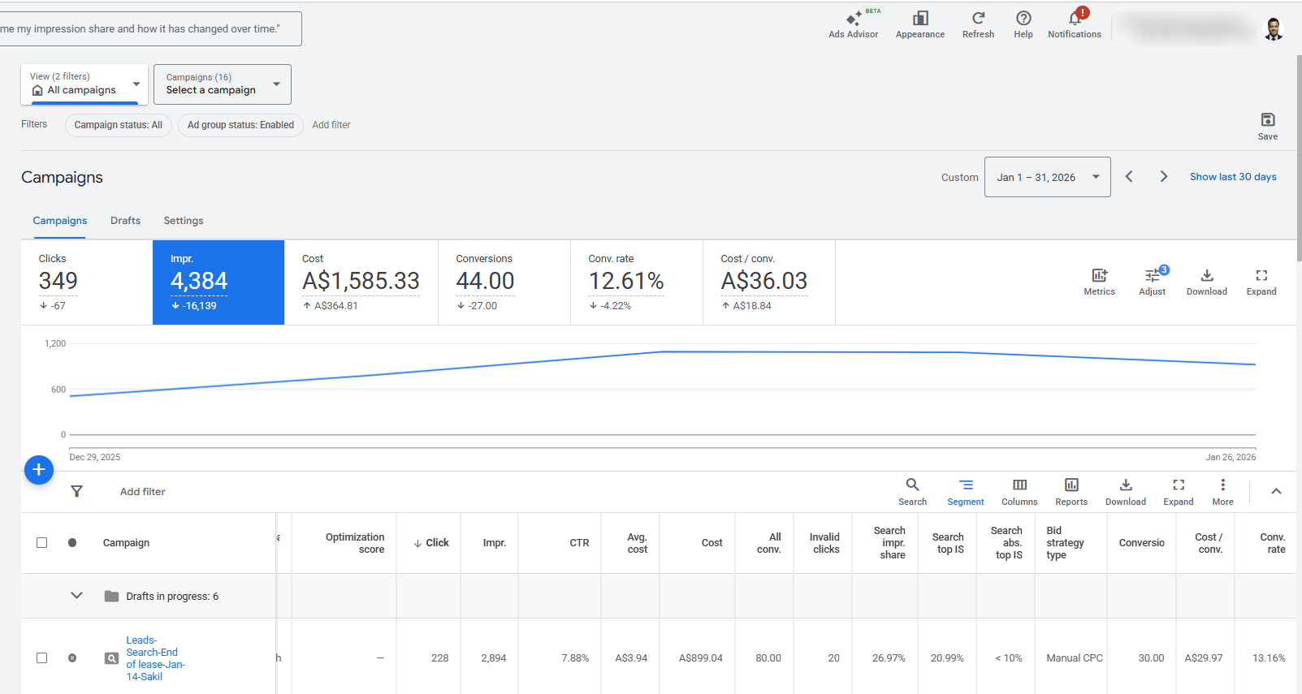The width and height of the screenshot is (1302, 694).
Task: Switch to the Drafts tab
Action: point(126,221)
